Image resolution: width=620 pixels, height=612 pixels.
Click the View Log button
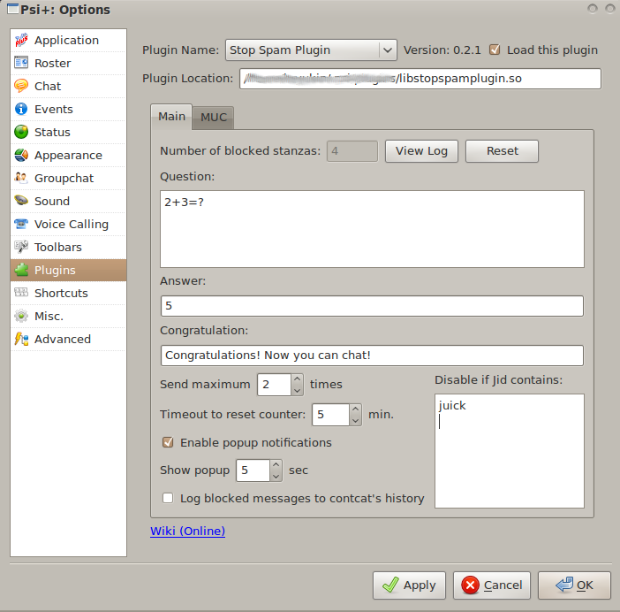pos(421,151)
